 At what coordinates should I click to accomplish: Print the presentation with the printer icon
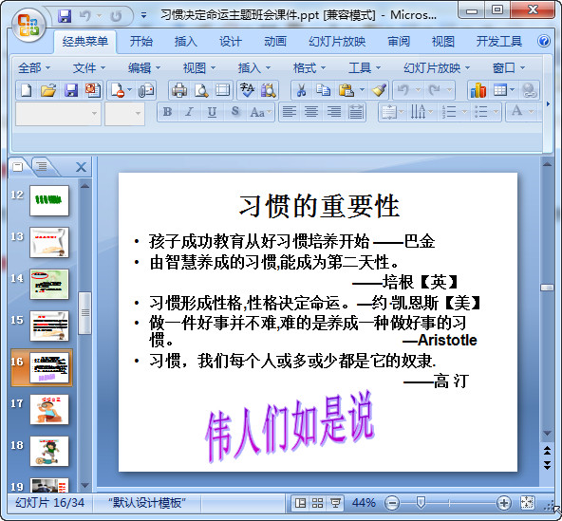click(179, 90)
